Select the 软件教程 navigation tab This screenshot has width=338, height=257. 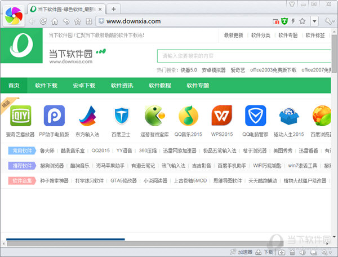tap(160, 85)
